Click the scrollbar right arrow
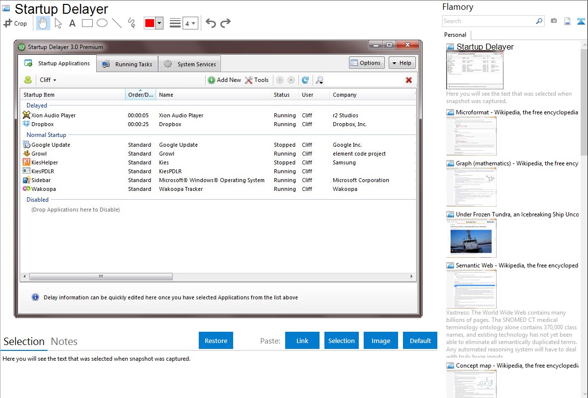Viewport: 588px width, 398px height. point(411,276)
